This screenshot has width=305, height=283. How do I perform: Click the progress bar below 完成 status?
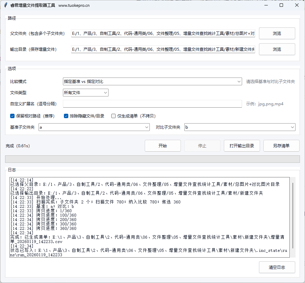point(152,159)
